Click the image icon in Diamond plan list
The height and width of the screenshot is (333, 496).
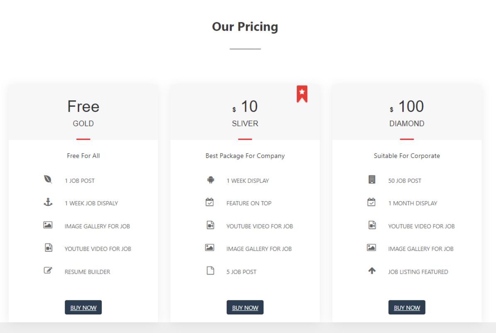[x=371, y=247]
